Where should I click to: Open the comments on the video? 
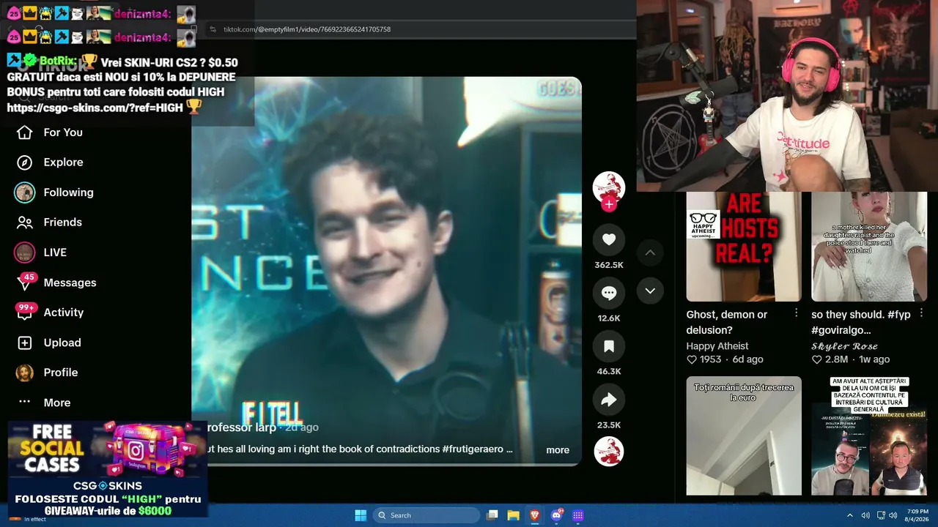pyautogui.click(x=609, y=293)
